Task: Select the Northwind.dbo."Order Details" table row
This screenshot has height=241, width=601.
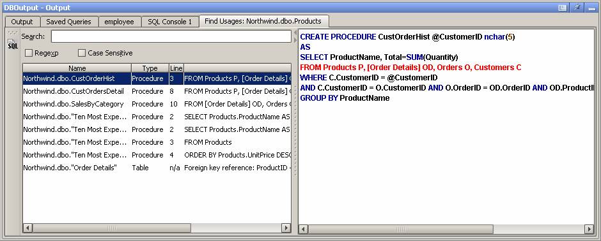Action: pyautogui.click(x=157, y=168)
